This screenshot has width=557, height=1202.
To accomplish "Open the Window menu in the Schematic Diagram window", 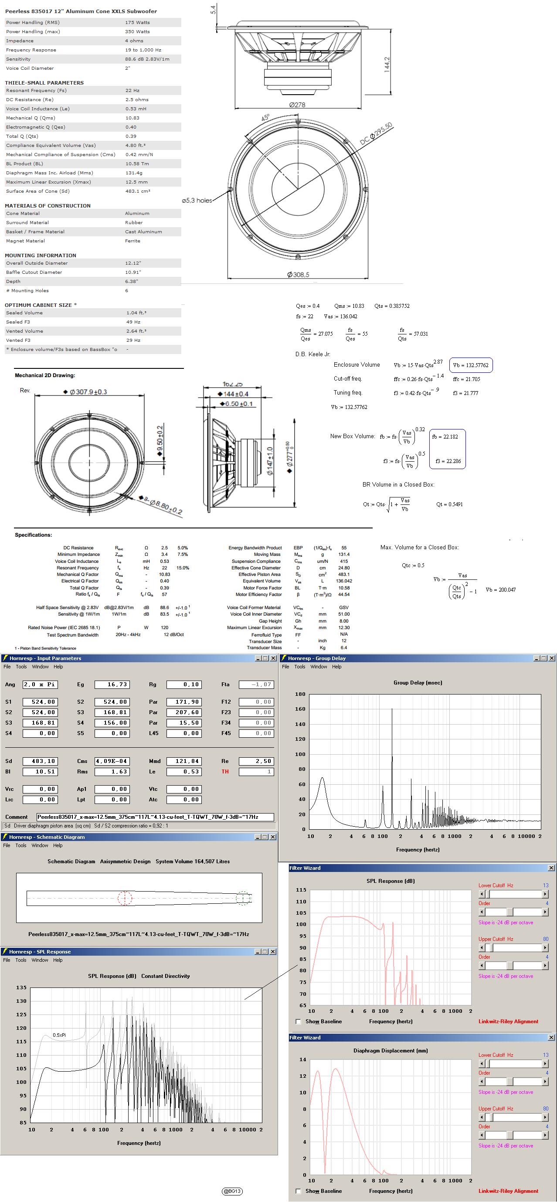I will (x=40, y=845).
